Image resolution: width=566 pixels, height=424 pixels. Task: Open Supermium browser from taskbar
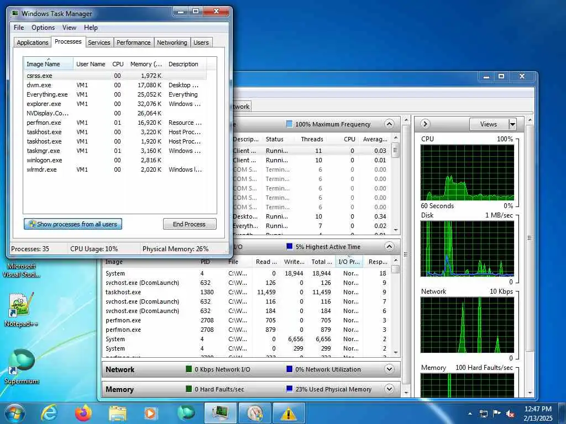186,413
